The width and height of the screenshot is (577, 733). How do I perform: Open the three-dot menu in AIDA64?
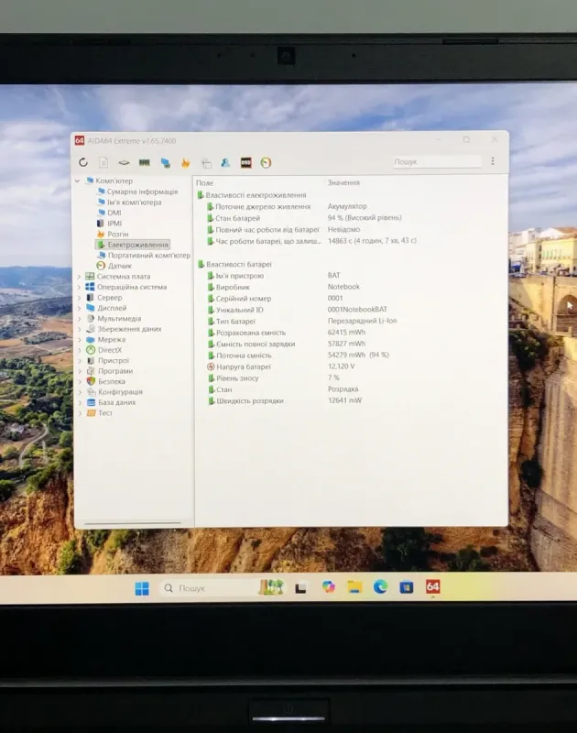click(x=493, y=161)
